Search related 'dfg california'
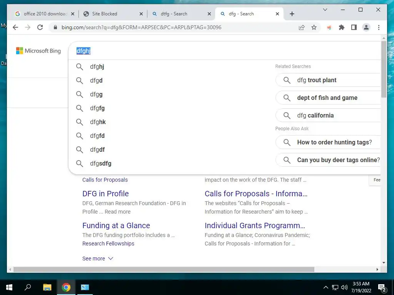 pyautogui.click(x=328, y=115)
